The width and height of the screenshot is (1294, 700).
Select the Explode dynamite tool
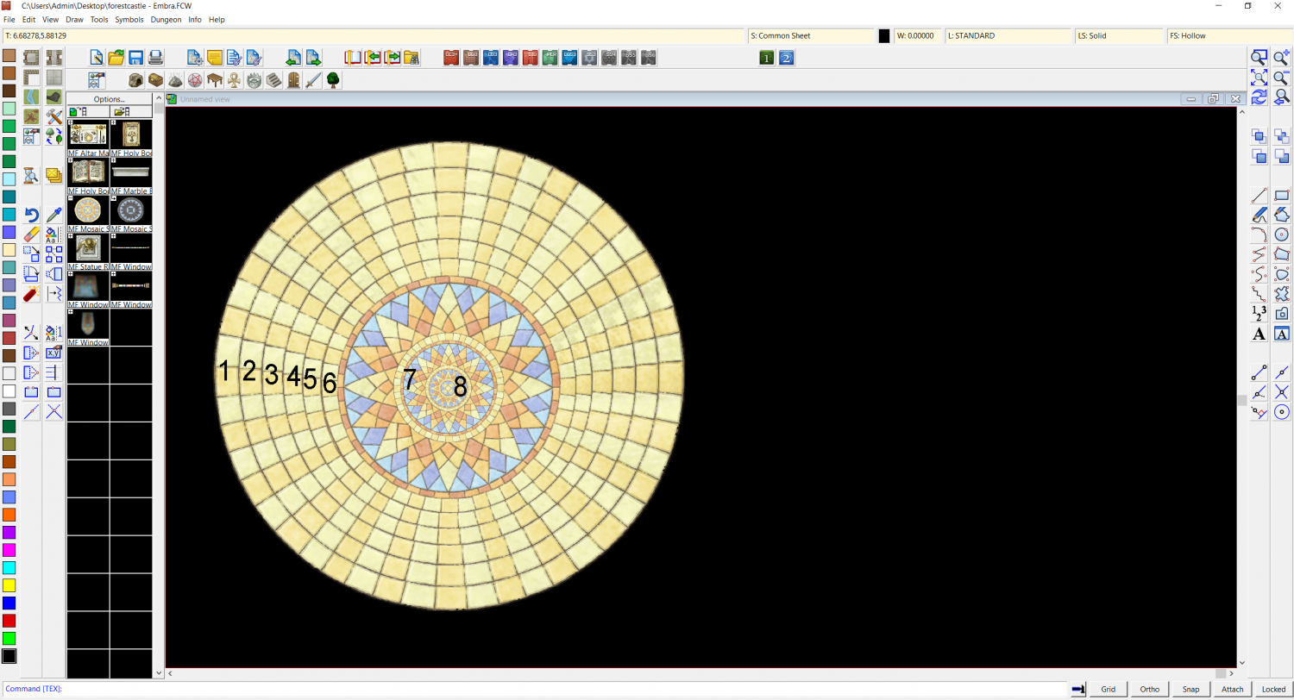point(31,295)
